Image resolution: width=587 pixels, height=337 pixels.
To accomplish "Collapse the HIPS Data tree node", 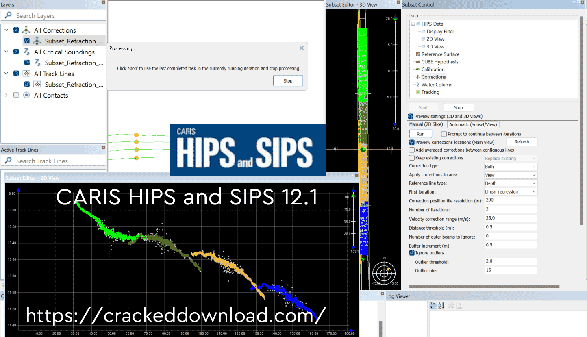I will click(413, 24).
